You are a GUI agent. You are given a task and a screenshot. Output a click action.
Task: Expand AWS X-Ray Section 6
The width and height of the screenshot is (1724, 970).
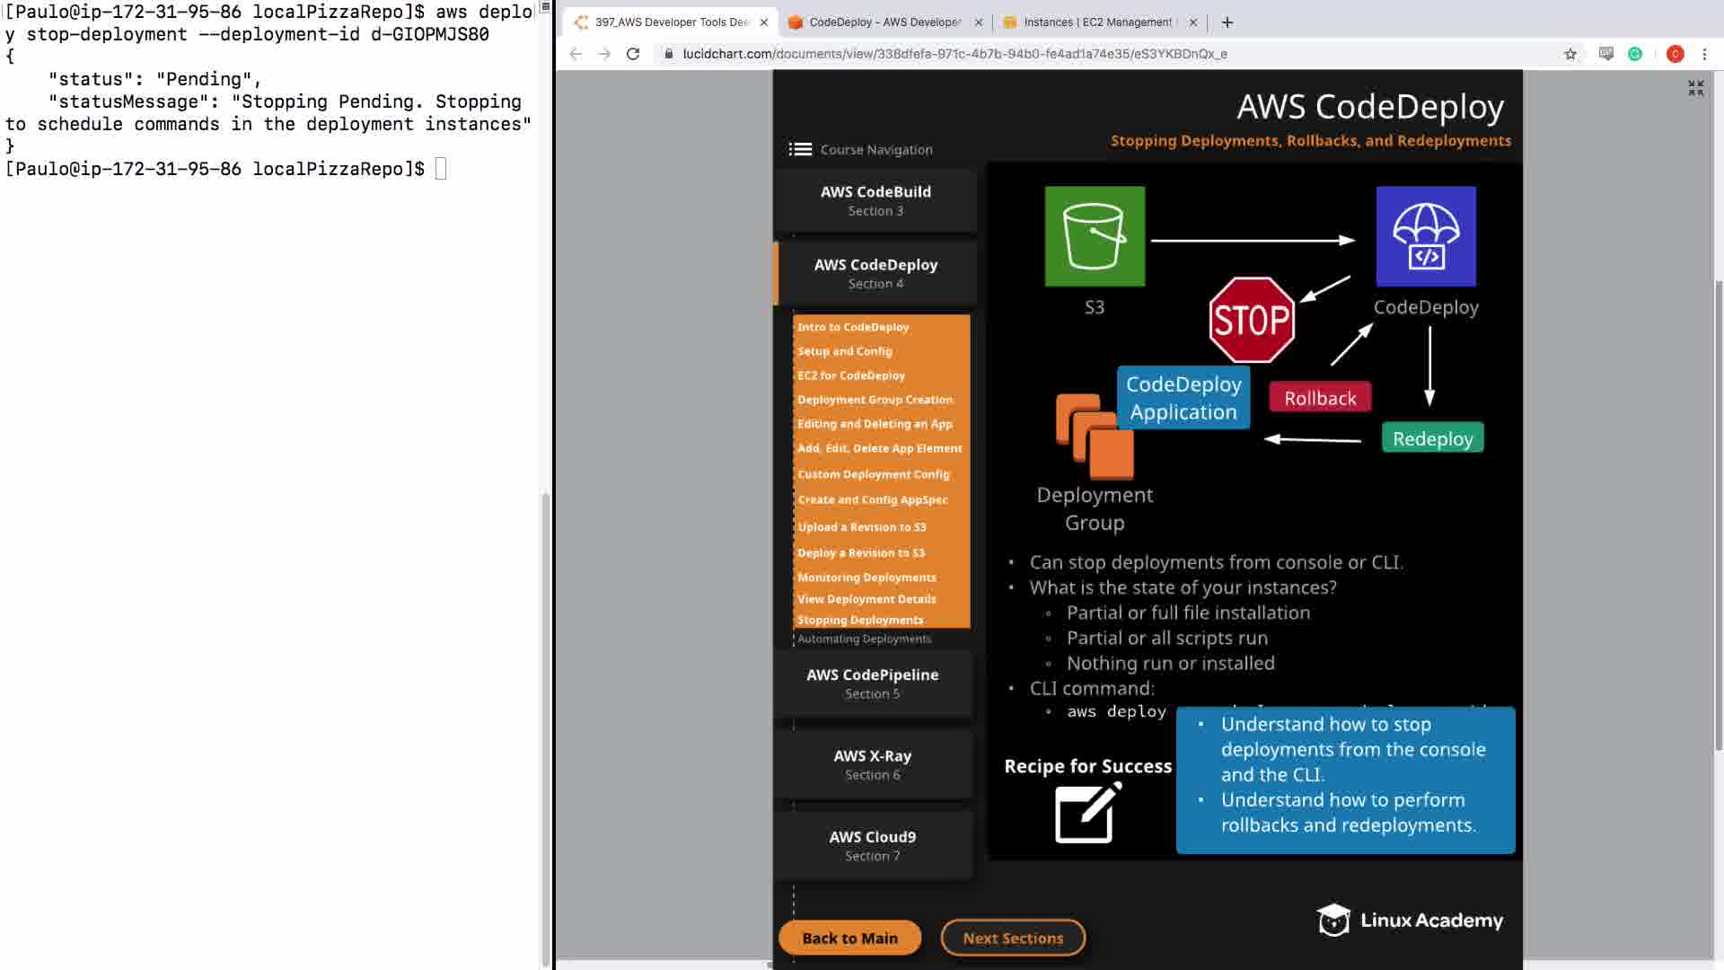pyautogui.click(x=872, y=764)
